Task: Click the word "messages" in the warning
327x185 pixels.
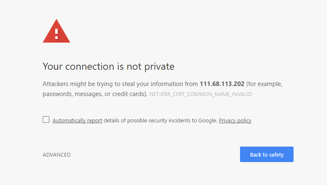Action: pyautogui.click(x=89, y=94)
